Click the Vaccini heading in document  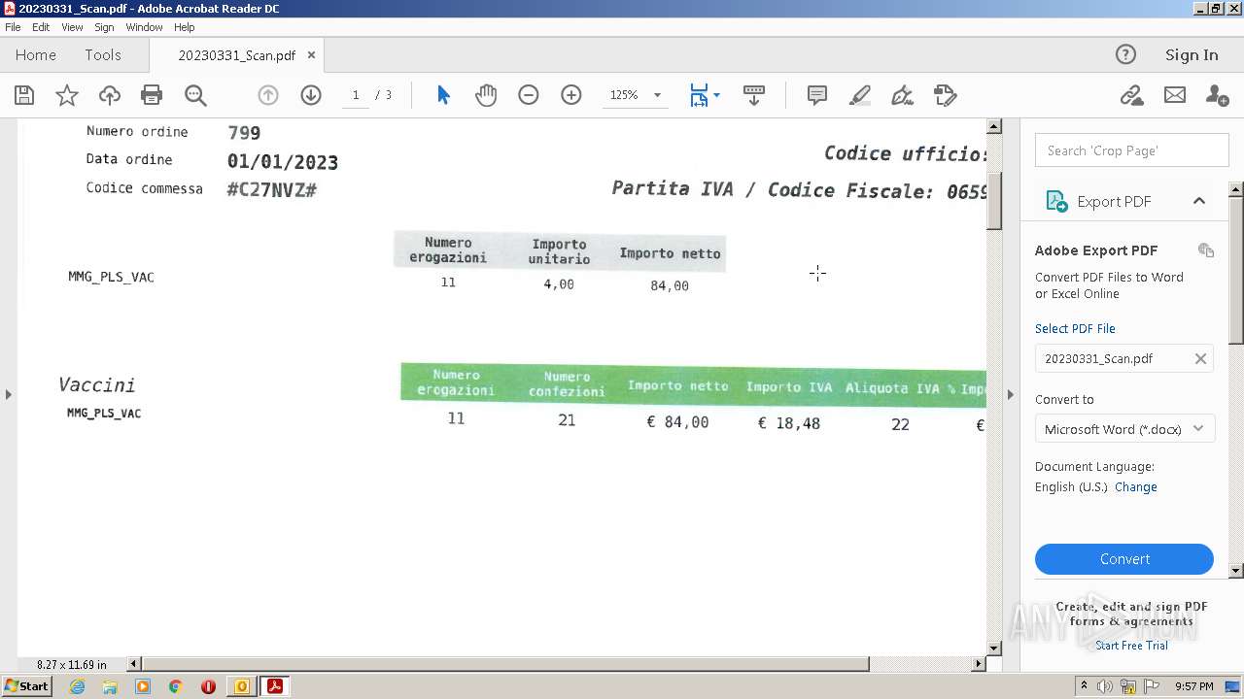pos(96,385)
